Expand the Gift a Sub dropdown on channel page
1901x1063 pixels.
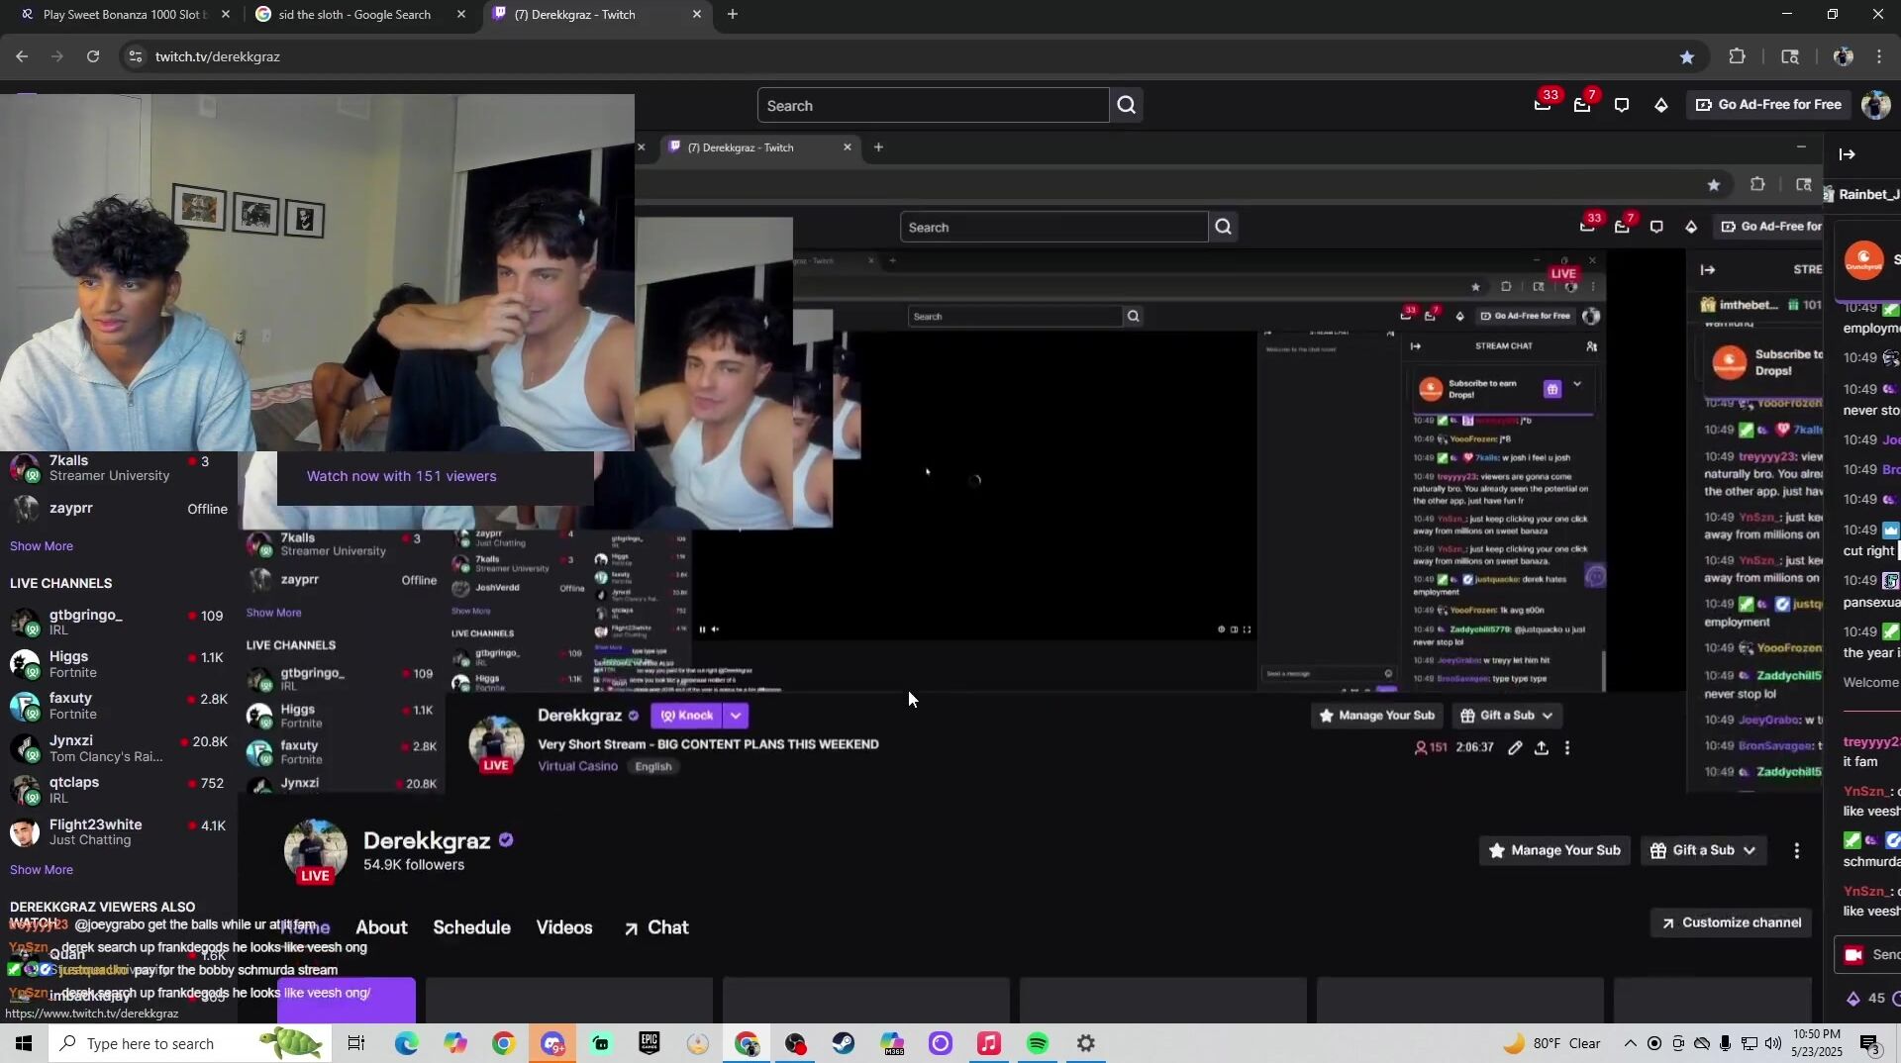click(x=1750, y=850)
